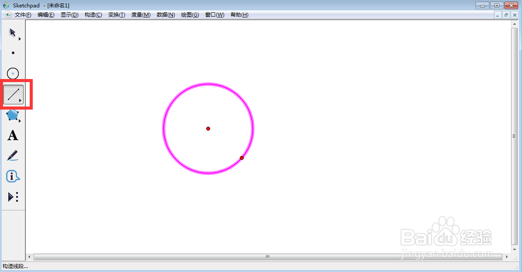The image size is (522, 272).
Task: Minimize the Sketchpad application window
Action: click(x=482, y=5)
